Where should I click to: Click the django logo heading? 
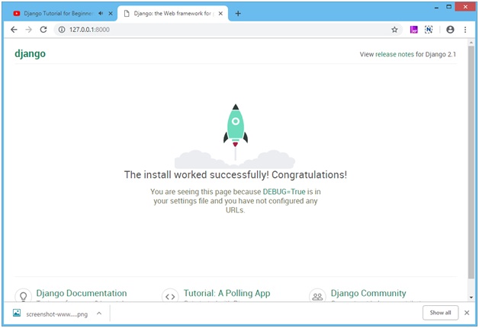click(x=30, y=53)
